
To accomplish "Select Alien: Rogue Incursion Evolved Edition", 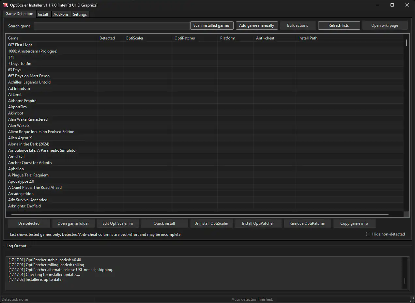I will click(x=205, y=132).
